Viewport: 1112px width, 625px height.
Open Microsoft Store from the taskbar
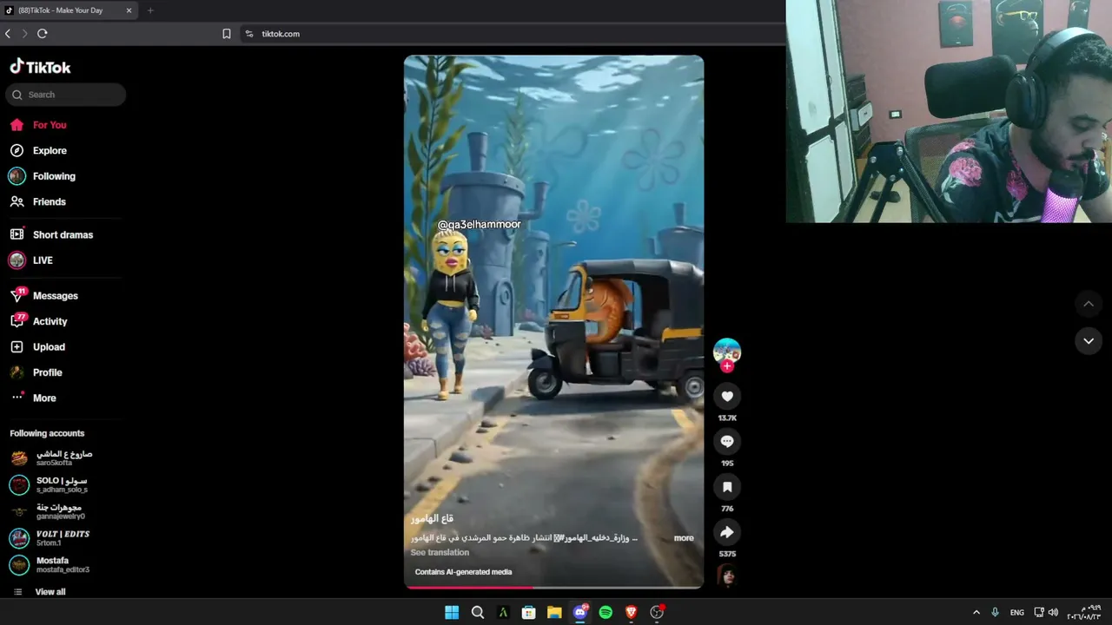point(528,612)
